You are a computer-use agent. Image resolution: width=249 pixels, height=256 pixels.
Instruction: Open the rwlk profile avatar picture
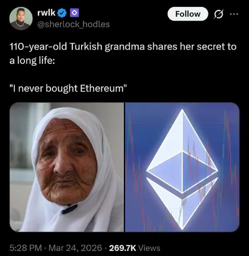click(21, 19)
